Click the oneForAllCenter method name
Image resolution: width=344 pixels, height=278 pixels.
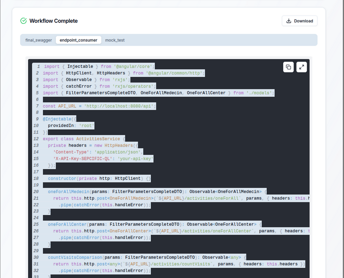click(67, 224)
